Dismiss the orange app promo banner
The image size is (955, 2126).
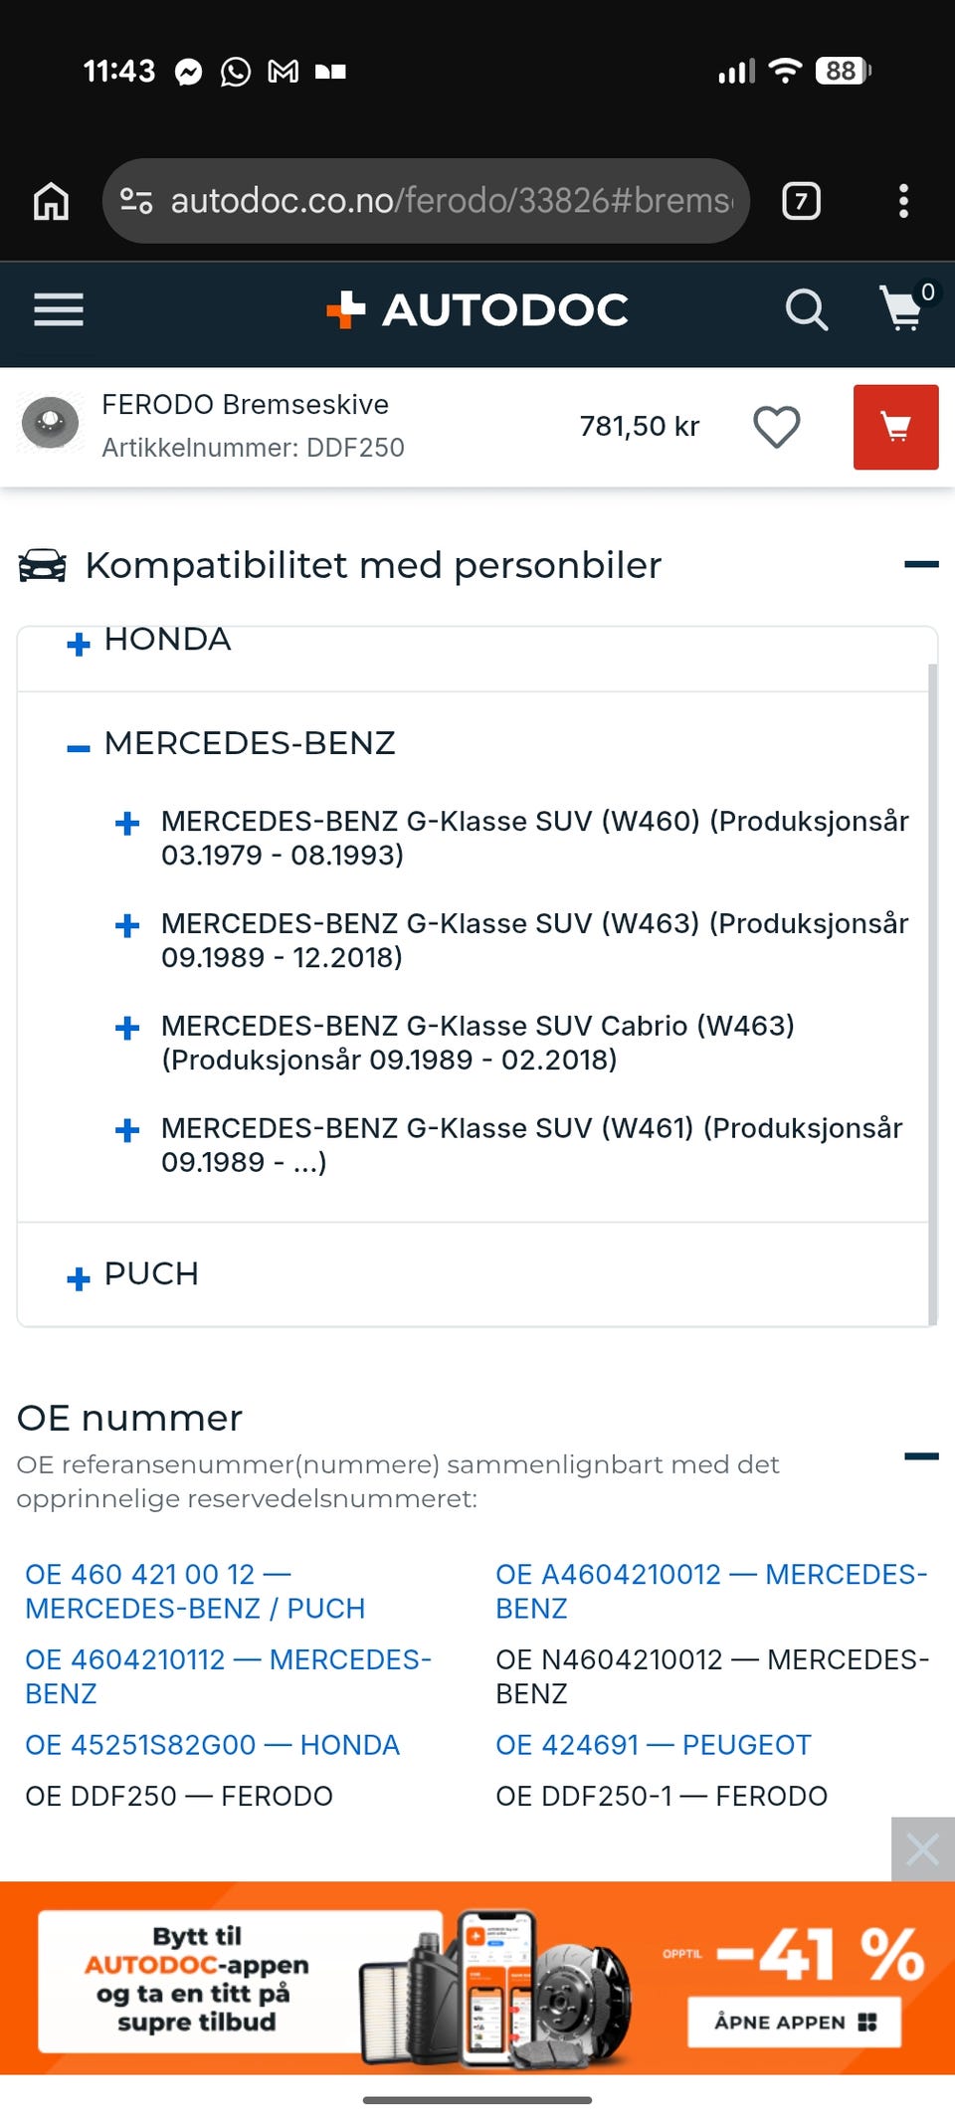[922, 1850]
